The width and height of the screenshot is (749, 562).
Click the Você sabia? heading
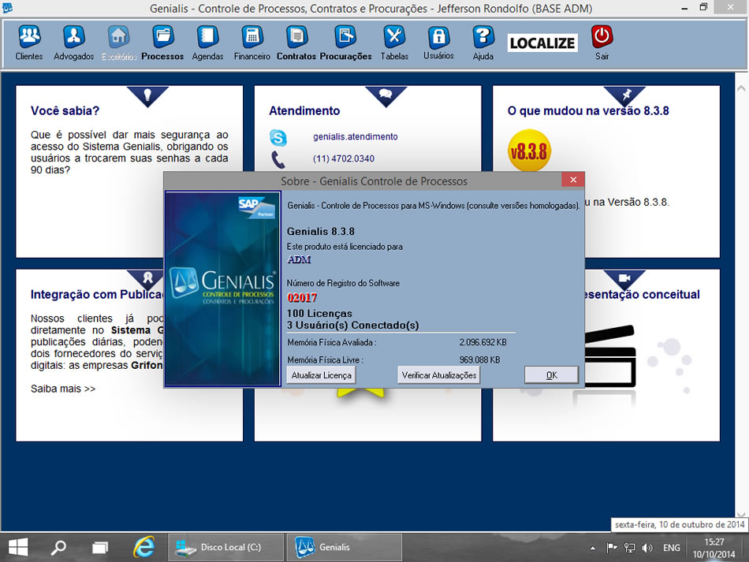[x=65, y=111]
